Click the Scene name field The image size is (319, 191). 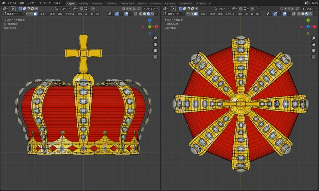tap(315, 3)
